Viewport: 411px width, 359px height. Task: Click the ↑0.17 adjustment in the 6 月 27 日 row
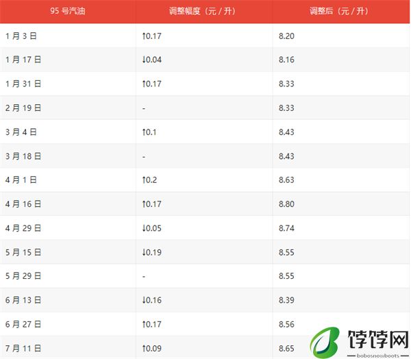pyautogui.click(x=152, y=324)
